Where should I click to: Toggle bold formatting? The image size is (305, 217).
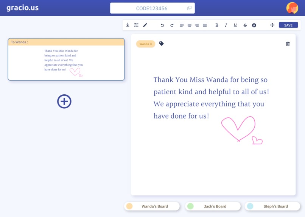(217, 25)
